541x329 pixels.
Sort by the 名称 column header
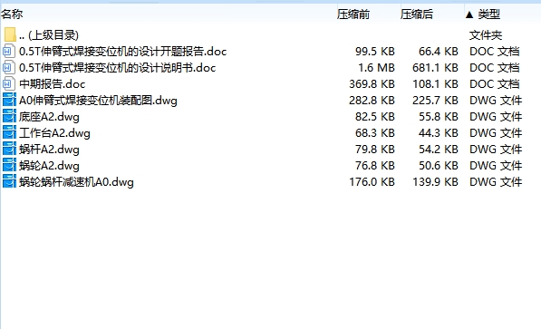12,15
